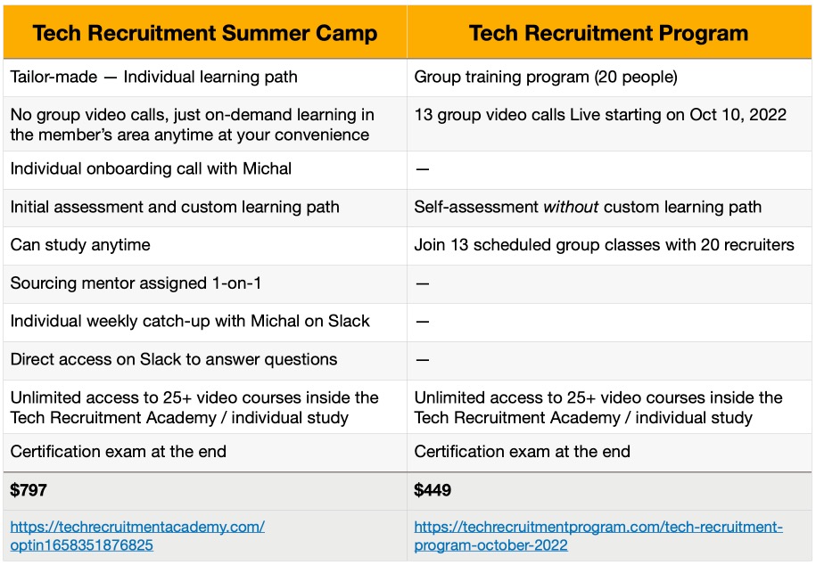
Task: Select the $797 price cell
Action: [x=205, y=491]
